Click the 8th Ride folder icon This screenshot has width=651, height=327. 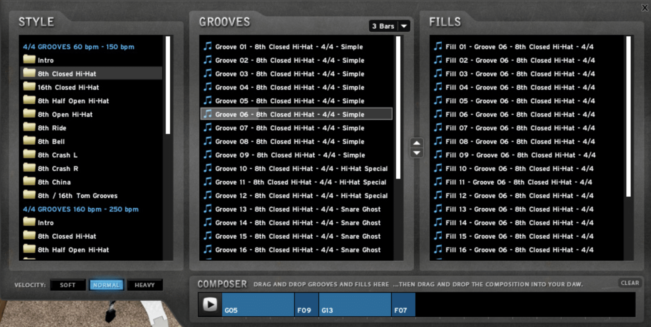coord(29,128)
